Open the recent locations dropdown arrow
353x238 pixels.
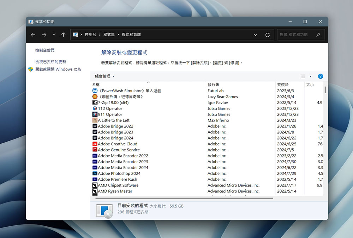(54, 35)
